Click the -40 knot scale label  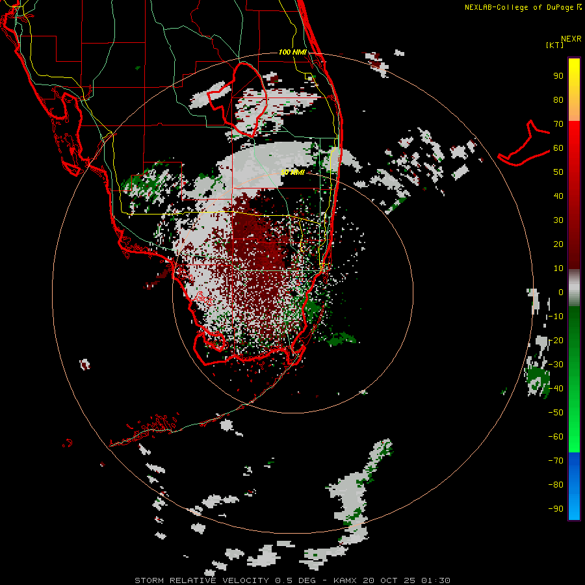click(556, 389)
